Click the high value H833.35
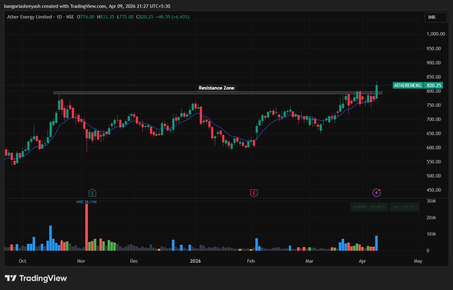Image resolution: width=453 pixels, height=290 pixels. (x=106, y=17)
